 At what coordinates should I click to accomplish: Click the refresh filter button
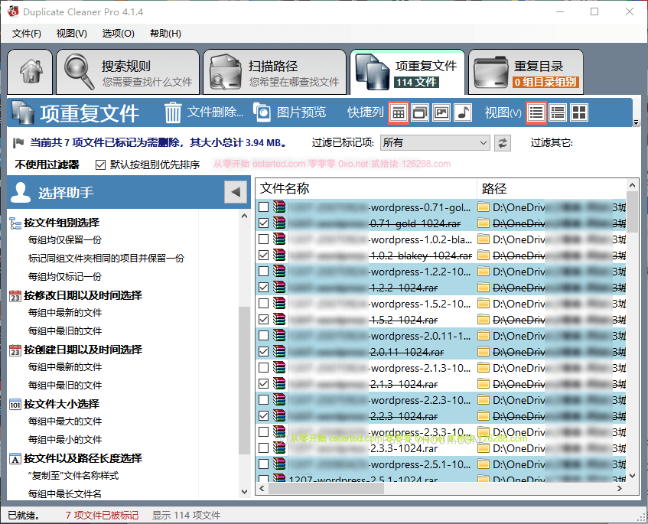[x=503, y=143]
